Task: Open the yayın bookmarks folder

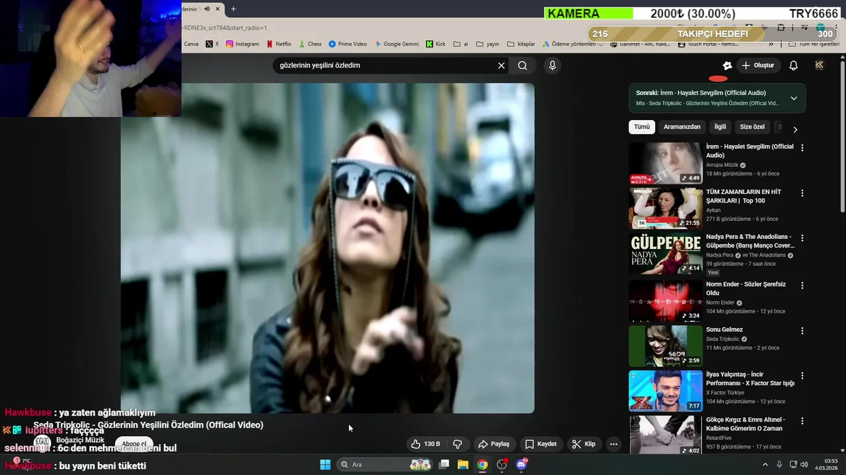Action: (x=488, y=44)
